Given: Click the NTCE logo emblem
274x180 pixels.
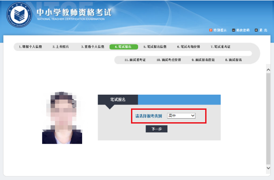Looking at the screenshot, I should coord(18,15).
